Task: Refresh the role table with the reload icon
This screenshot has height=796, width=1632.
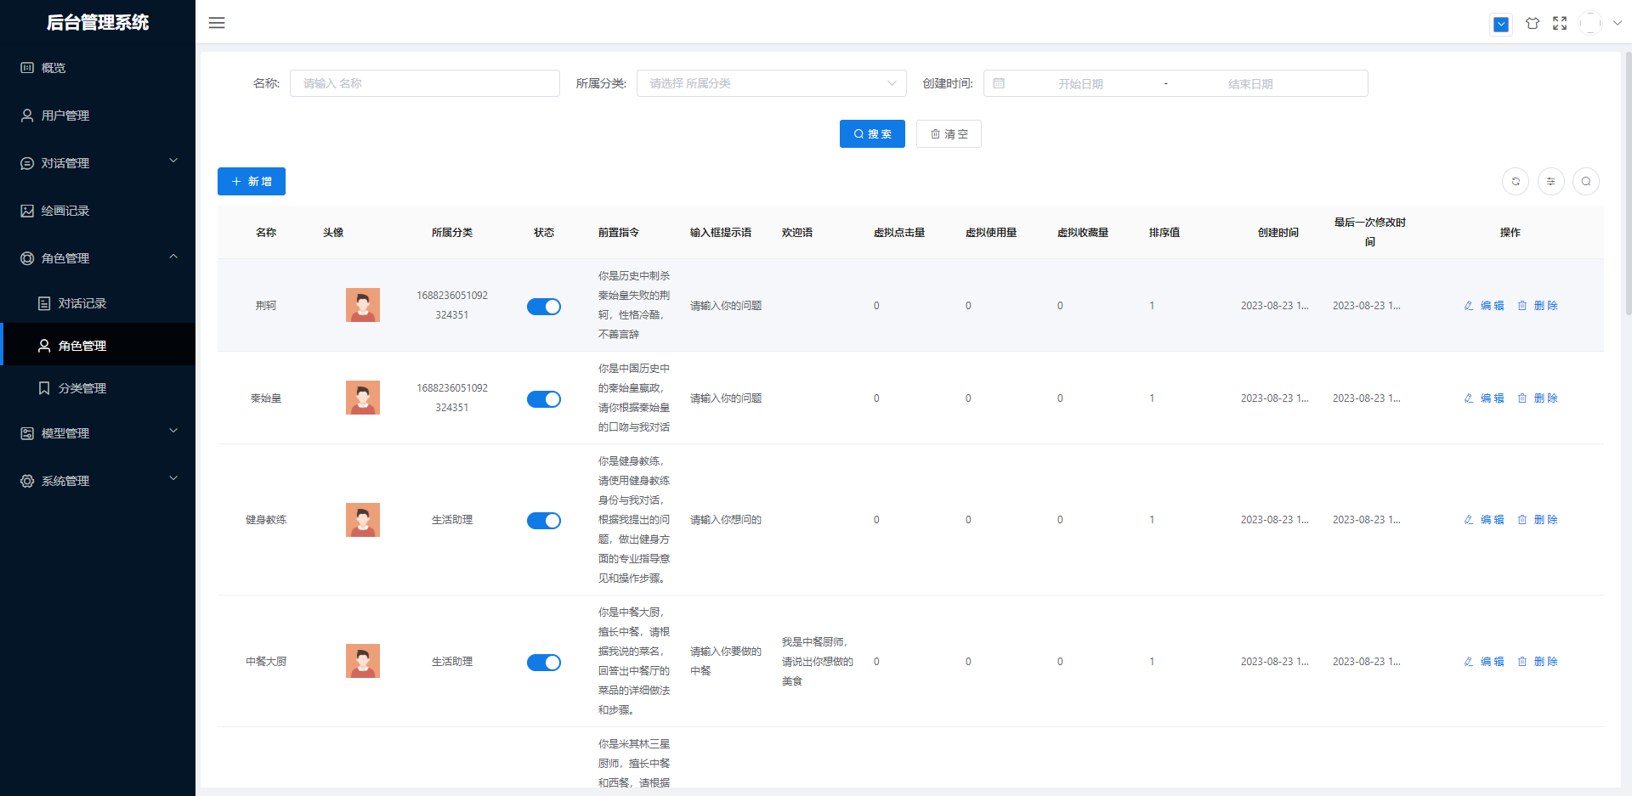Action: click(1515, 181)
